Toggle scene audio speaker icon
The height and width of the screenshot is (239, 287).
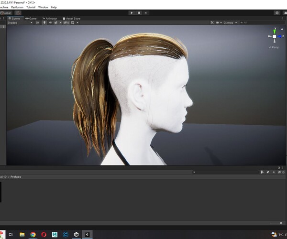click(x=50, y=22)
